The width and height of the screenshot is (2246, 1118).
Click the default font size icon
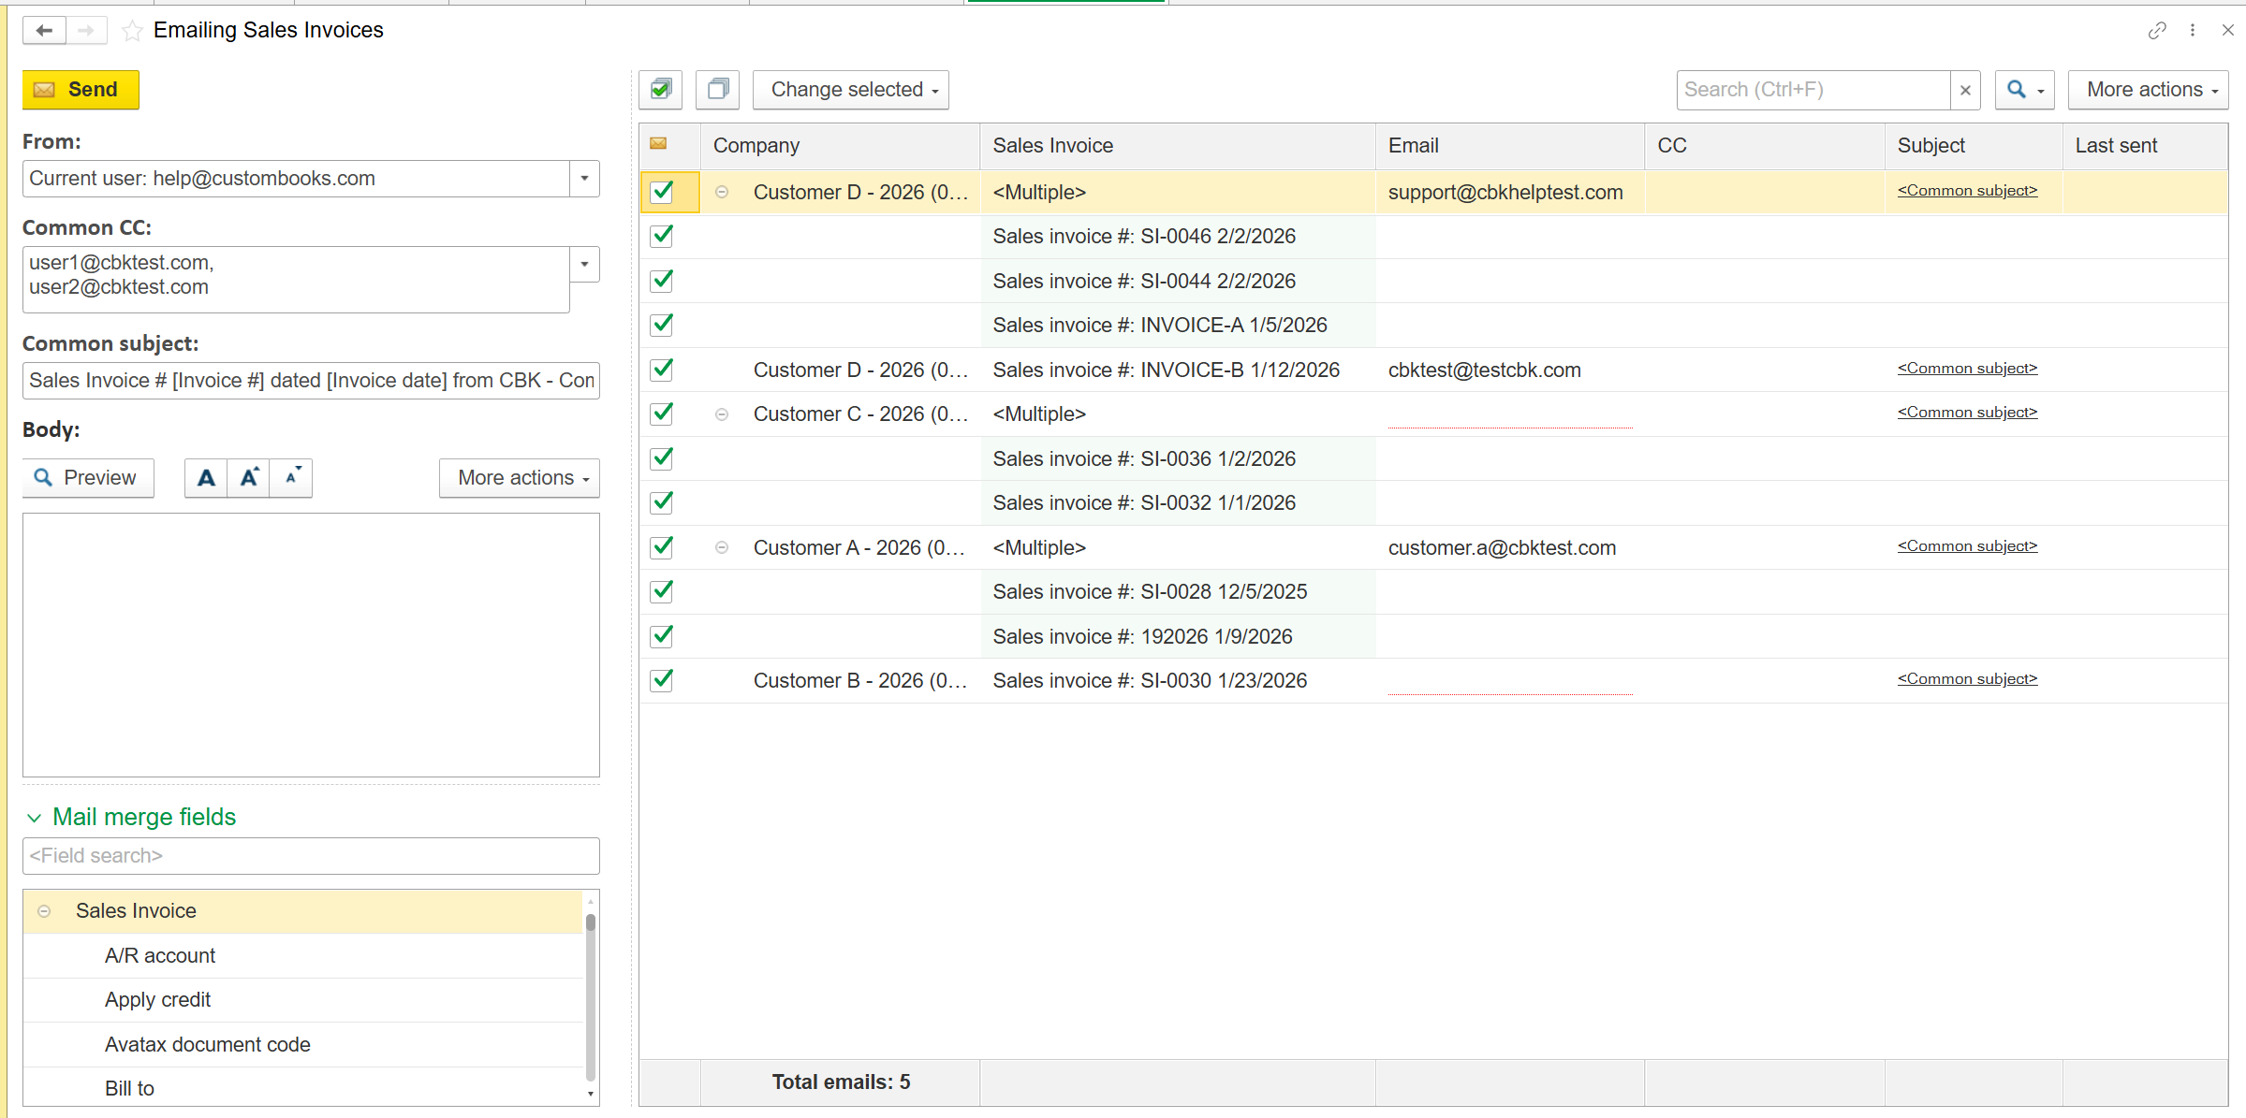(x=206, y=478)
